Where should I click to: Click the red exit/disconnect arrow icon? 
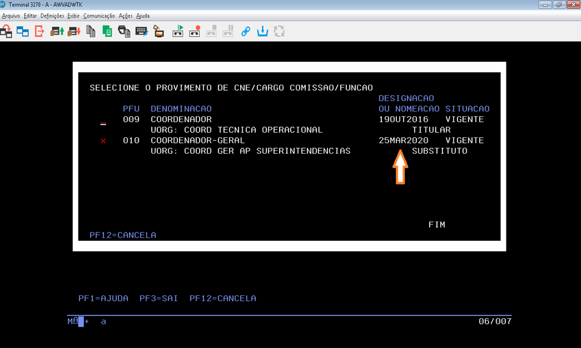[x=39, y=31]
